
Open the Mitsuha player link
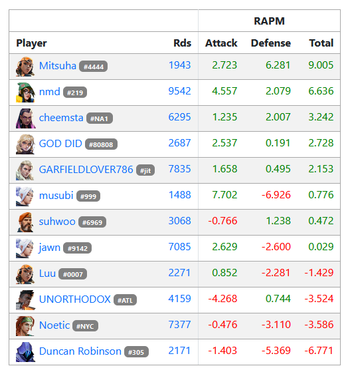[x=58, y=66]
